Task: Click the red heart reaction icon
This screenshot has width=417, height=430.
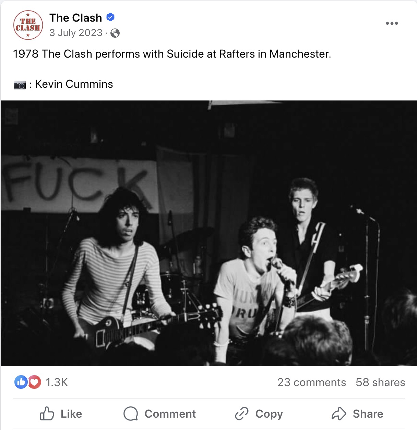Action: point(34,382)
